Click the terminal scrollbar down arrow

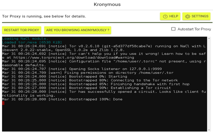pyautogui.click(x=209, y=130)
